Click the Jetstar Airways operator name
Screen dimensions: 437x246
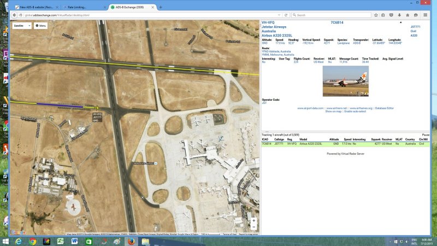[x=274, y=27]
